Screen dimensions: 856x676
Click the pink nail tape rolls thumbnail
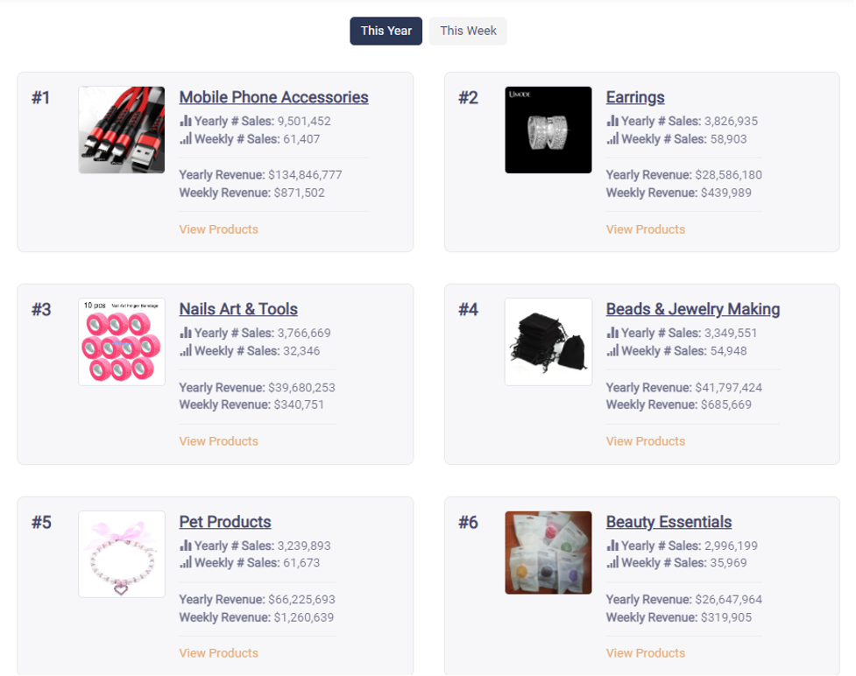(122, 342)
